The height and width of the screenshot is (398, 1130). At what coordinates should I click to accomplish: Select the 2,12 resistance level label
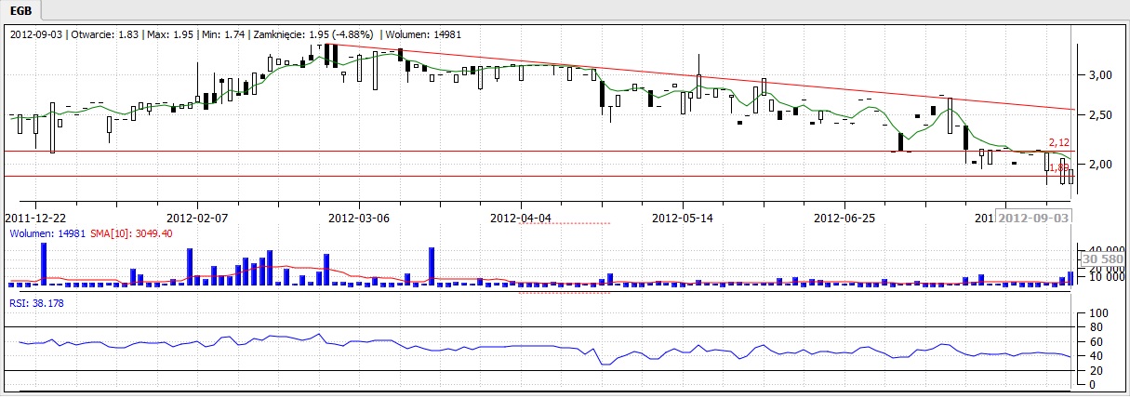click(x=1058, y=142)
